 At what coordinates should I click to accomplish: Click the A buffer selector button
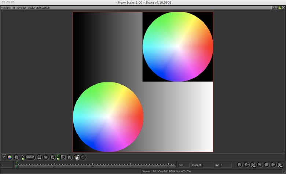tap(4, 157)
